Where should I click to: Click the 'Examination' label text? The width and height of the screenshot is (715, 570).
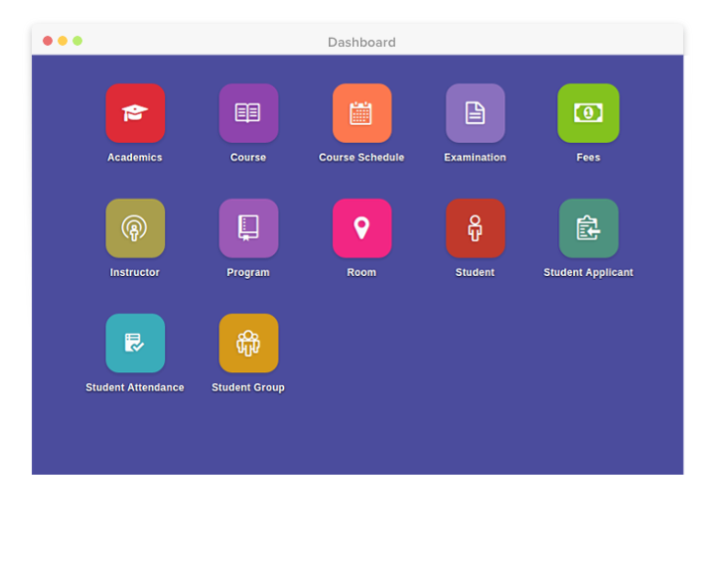pyautogui.click(x=475, y=157)
